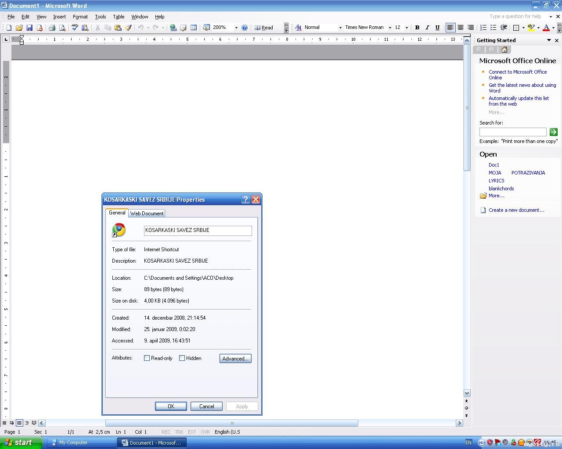Click the Open folder toolbar icon
The height and width of the screenshot is (449, 562).
click(x=19, y=28)
